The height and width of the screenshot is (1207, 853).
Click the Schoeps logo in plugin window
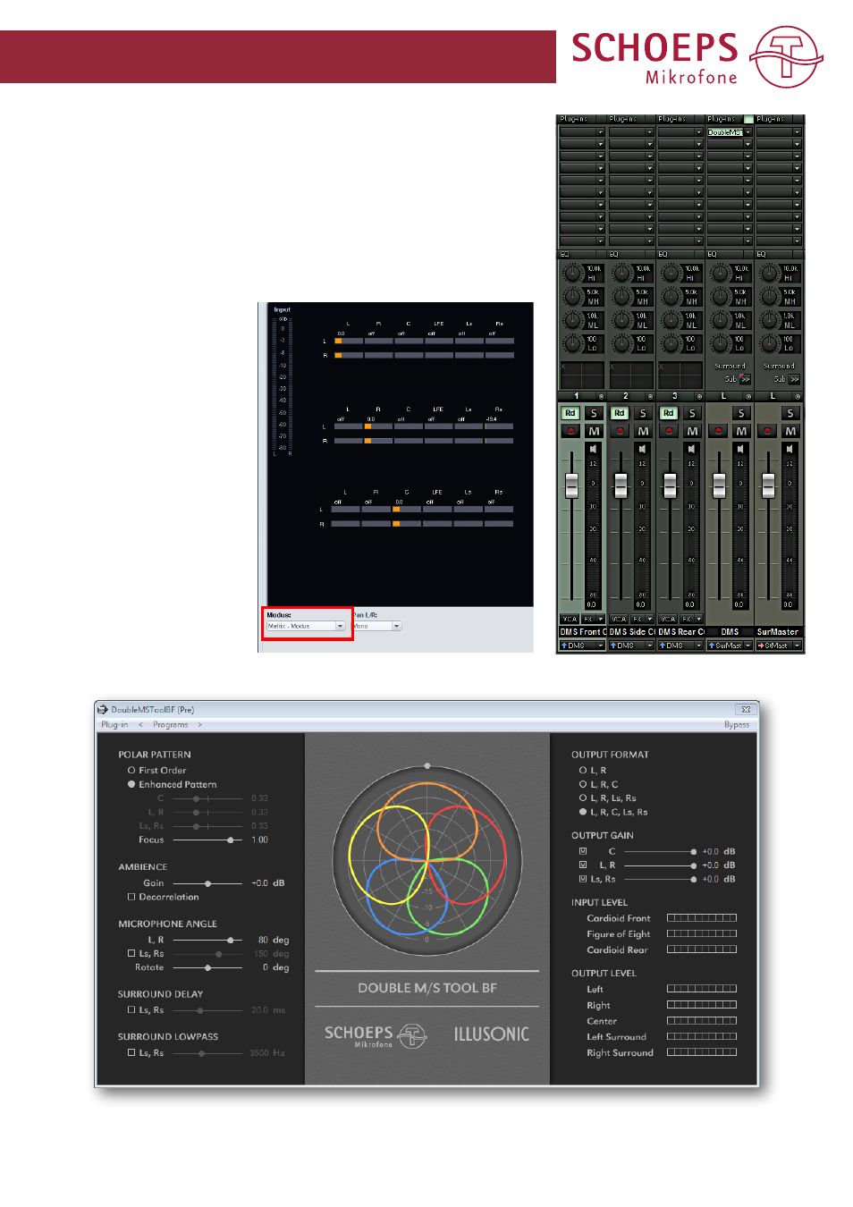coord(376,1035)
